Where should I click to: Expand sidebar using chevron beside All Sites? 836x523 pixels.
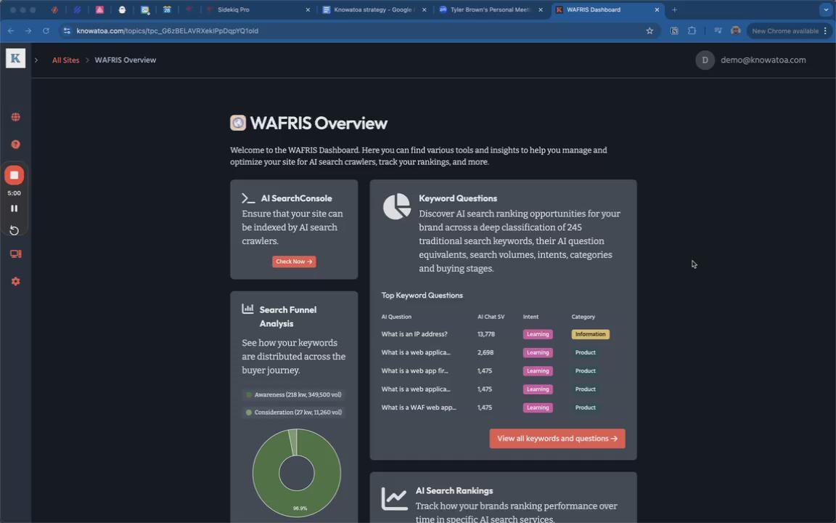pos(36,60)
